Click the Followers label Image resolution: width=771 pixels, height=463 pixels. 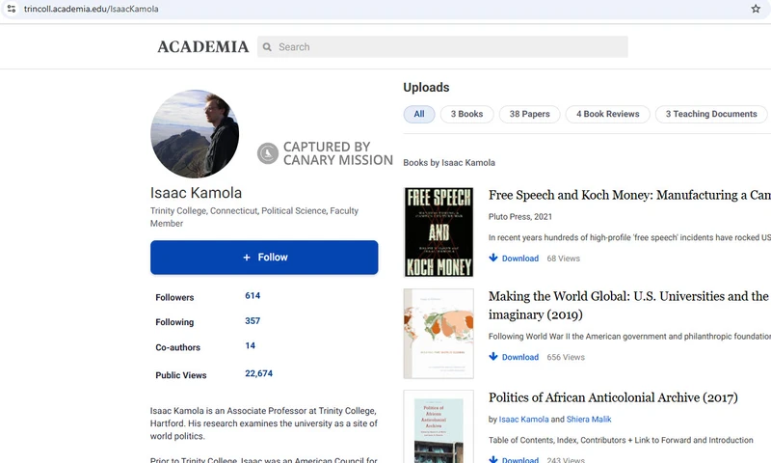174,298
